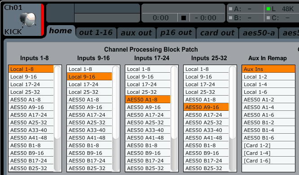Select AES50 B1-4 in Aux In Remap

[268, 130]
